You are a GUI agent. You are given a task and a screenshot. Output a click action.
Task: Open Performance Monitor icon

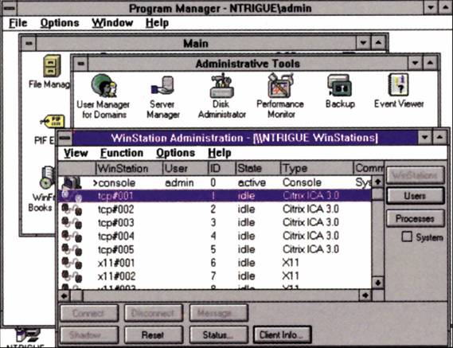click(280, 85)
